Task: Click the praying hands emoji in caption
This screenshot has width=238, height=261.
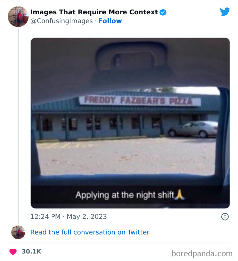Action: pos(180,195)
